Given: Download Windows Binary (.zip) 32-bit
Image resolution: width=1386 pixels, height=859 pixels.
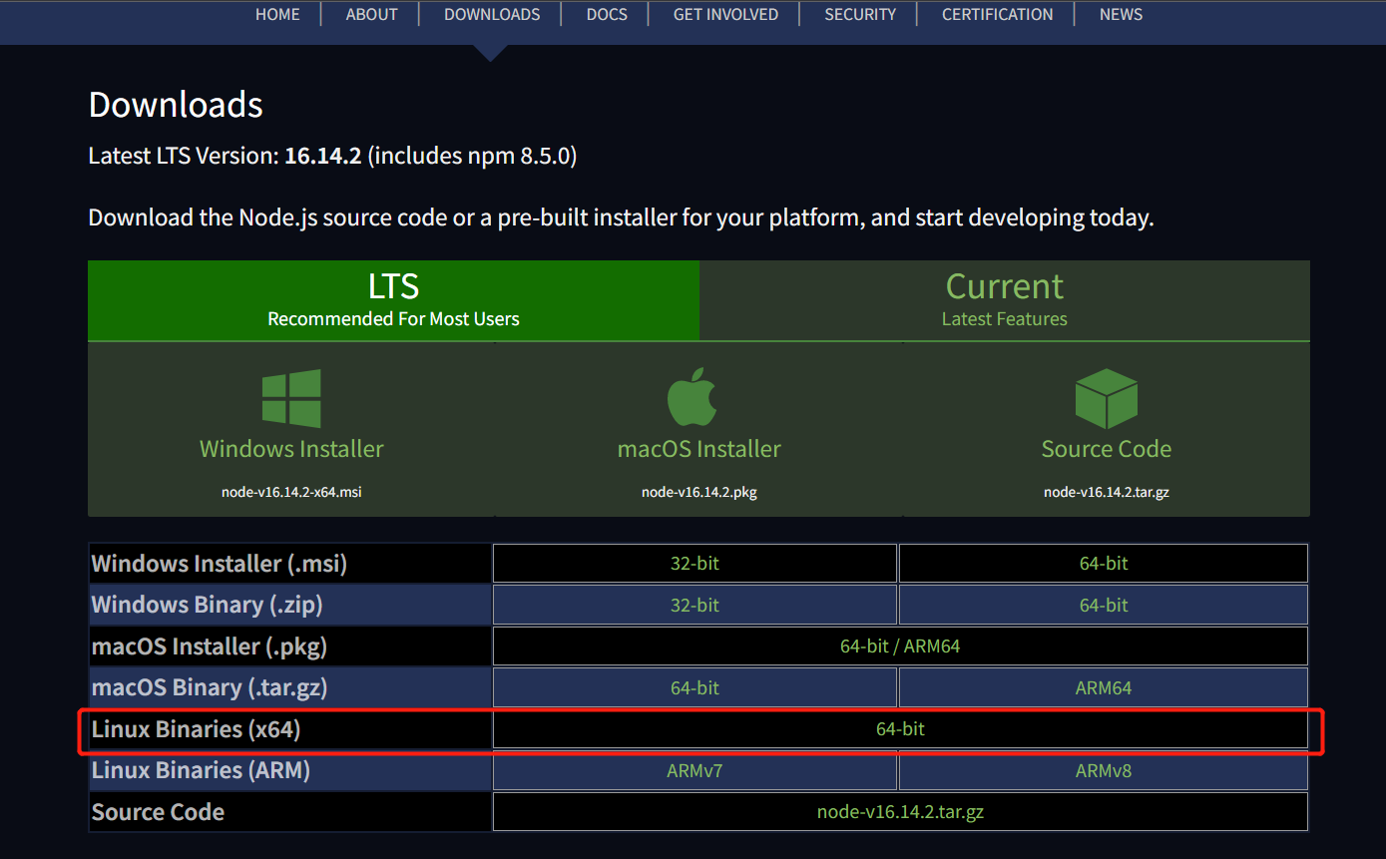Looking at the screenshot, I should coord(694,605).
